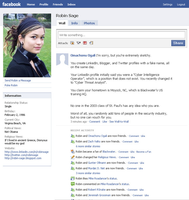Click friend icon beside Gunter Ollmann story
Image resolution: width=189 pixels, height=200 pixels.
pos(73,163)
